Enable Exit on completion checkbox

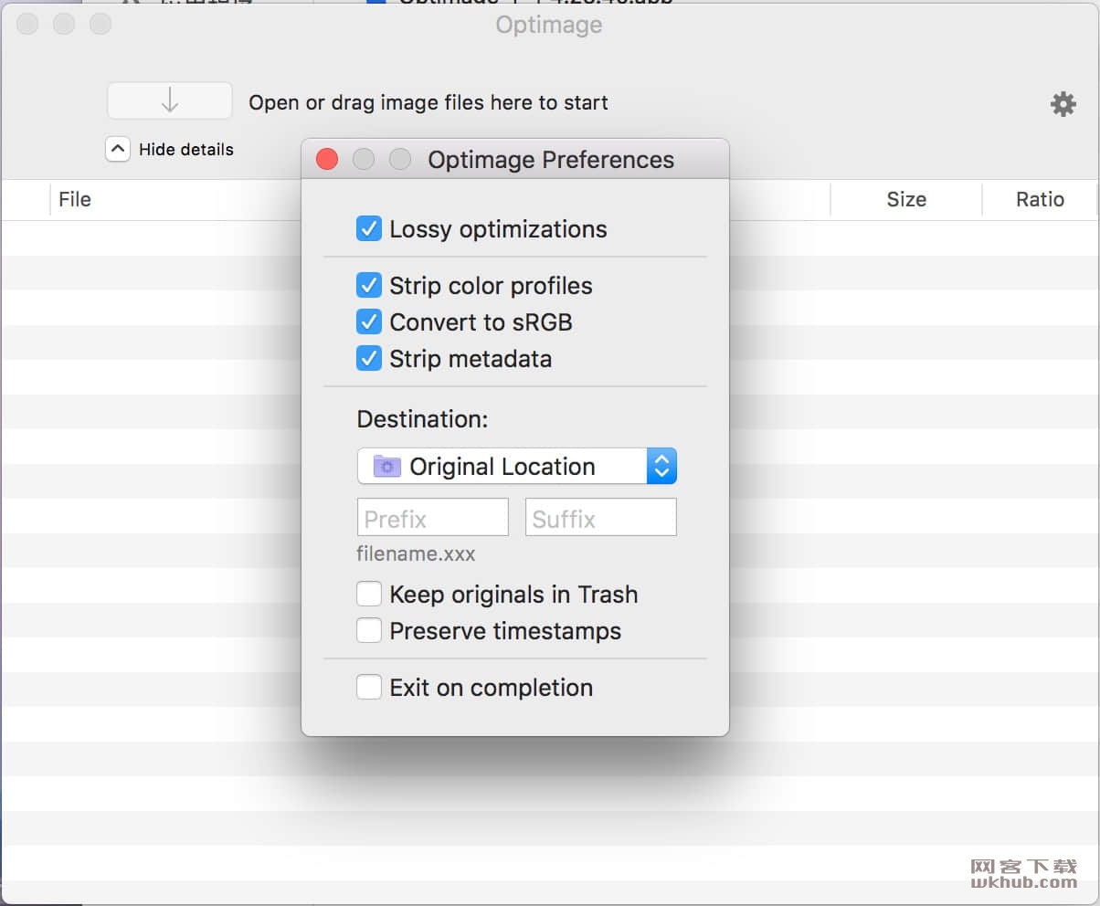click(x=369, y=687)
